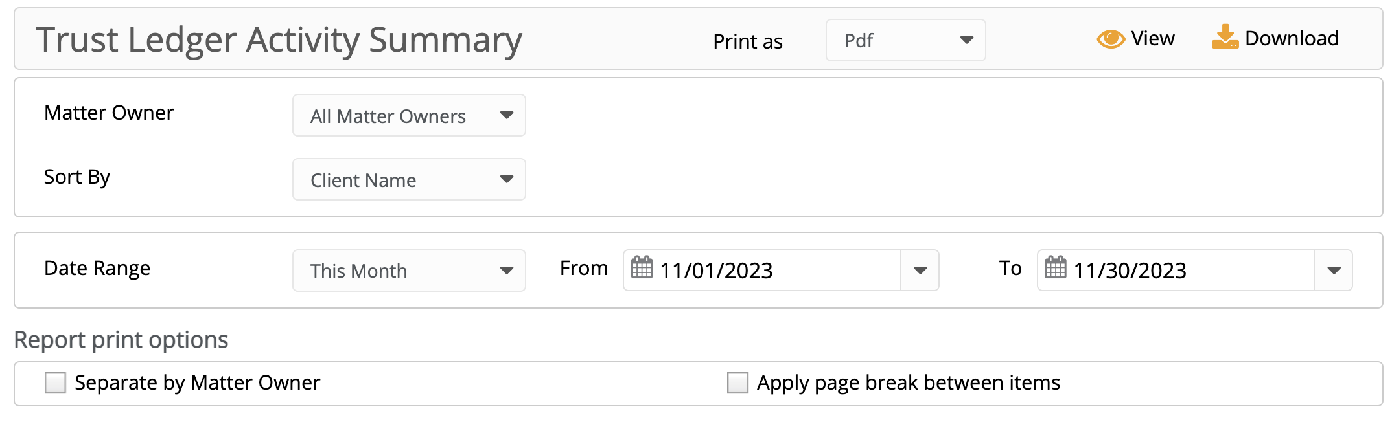Image resolution: width=1392 pixels, height=431 pixels.
Task: Click the 11/01/2023 From date field
Action: (762, 271)
